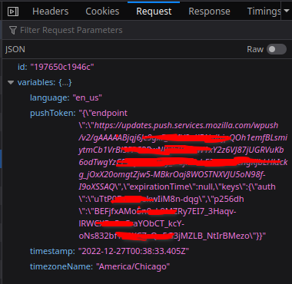
Task: Switch to the Cookies tab
Action: point(102,12)
